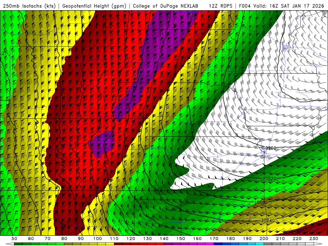Click the 80 value on the color scale
The height and width of the screenshot is (246, 328).
click(x=64, y=239)
